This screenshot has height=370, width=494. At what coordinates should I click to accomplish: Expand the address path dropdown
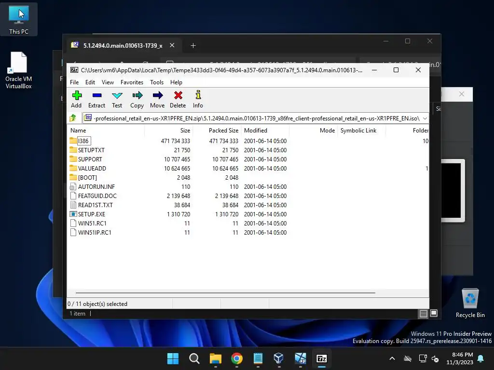(x=425, y=119)
